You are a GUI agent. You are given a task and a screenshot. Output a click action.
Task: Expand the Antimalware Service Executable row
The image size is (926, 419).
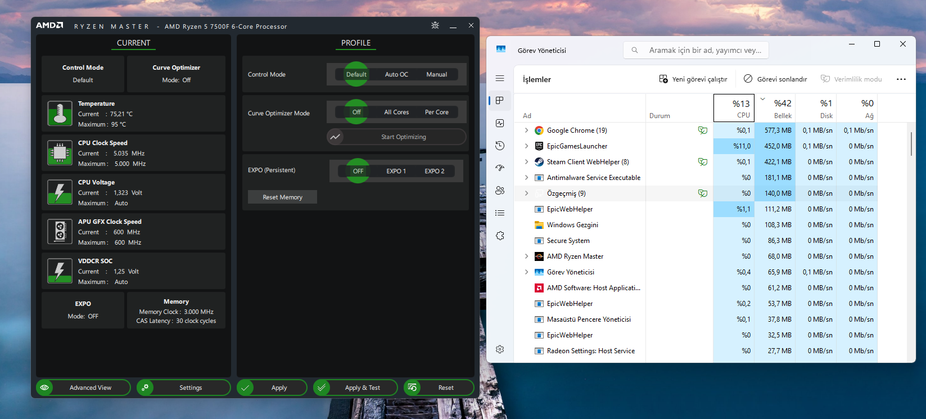526,178
